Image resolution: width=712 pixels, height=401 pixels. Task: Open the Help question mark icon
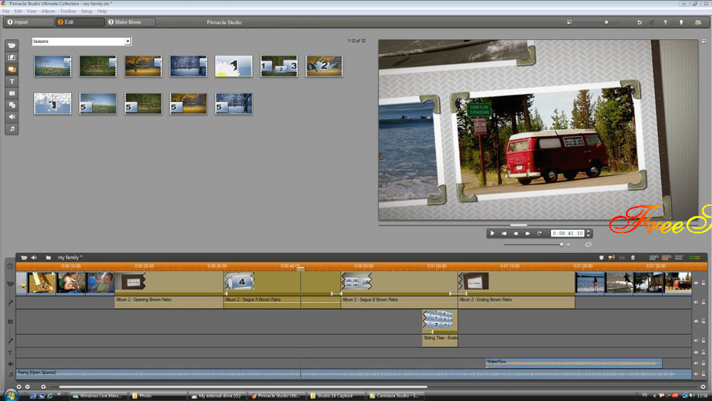665,22
